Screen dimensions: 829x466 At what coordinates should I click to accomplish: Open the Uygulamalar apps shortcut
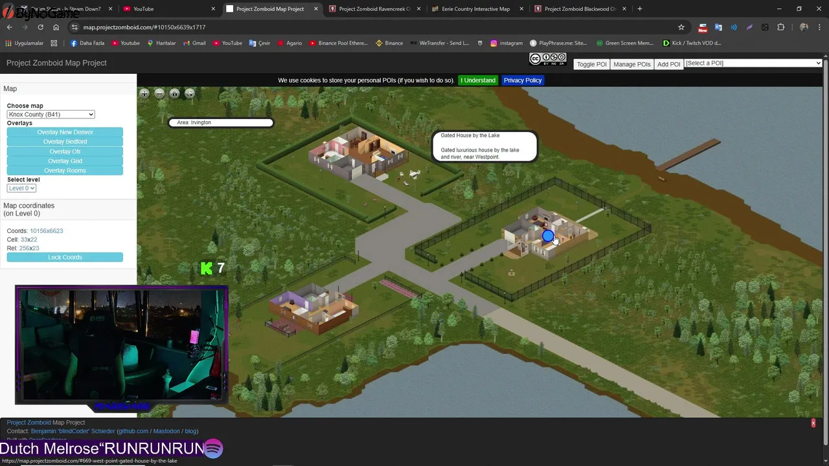[x=25, y=43]
